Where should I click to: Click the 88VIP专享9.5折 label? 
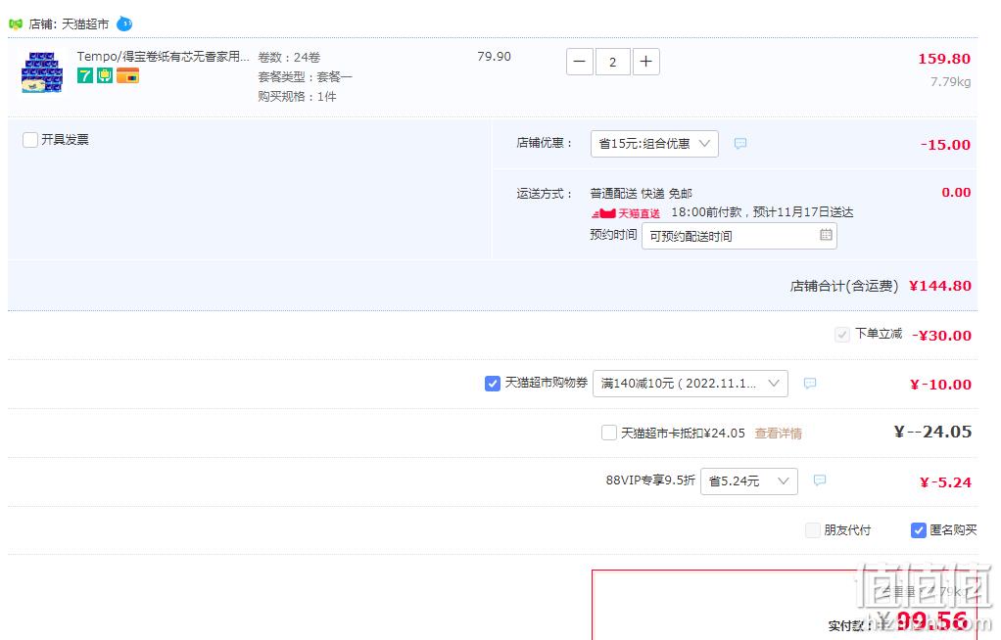coord(650,480)
